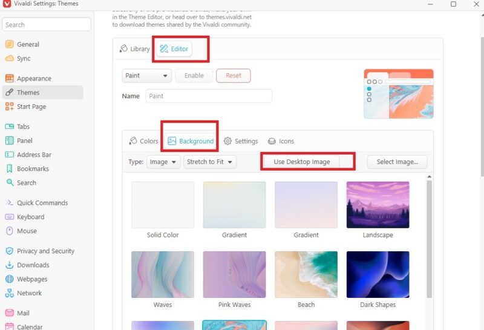Click the General settings icon in sidebar

9,44
